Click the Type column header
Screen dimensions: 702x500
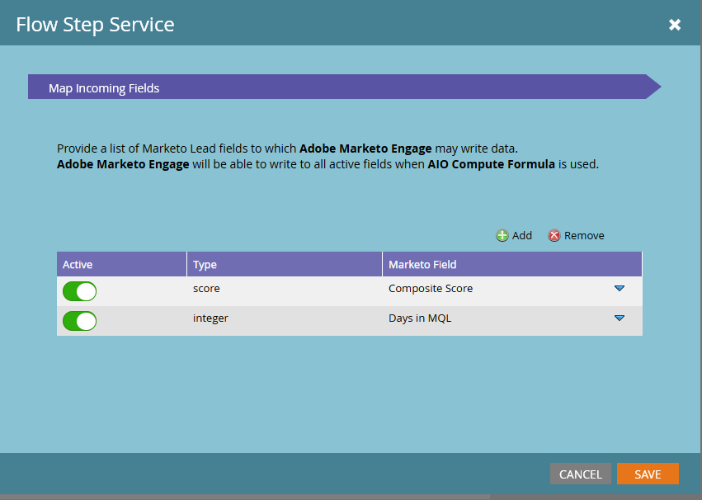pyautogui.click(x=205, y=265)
